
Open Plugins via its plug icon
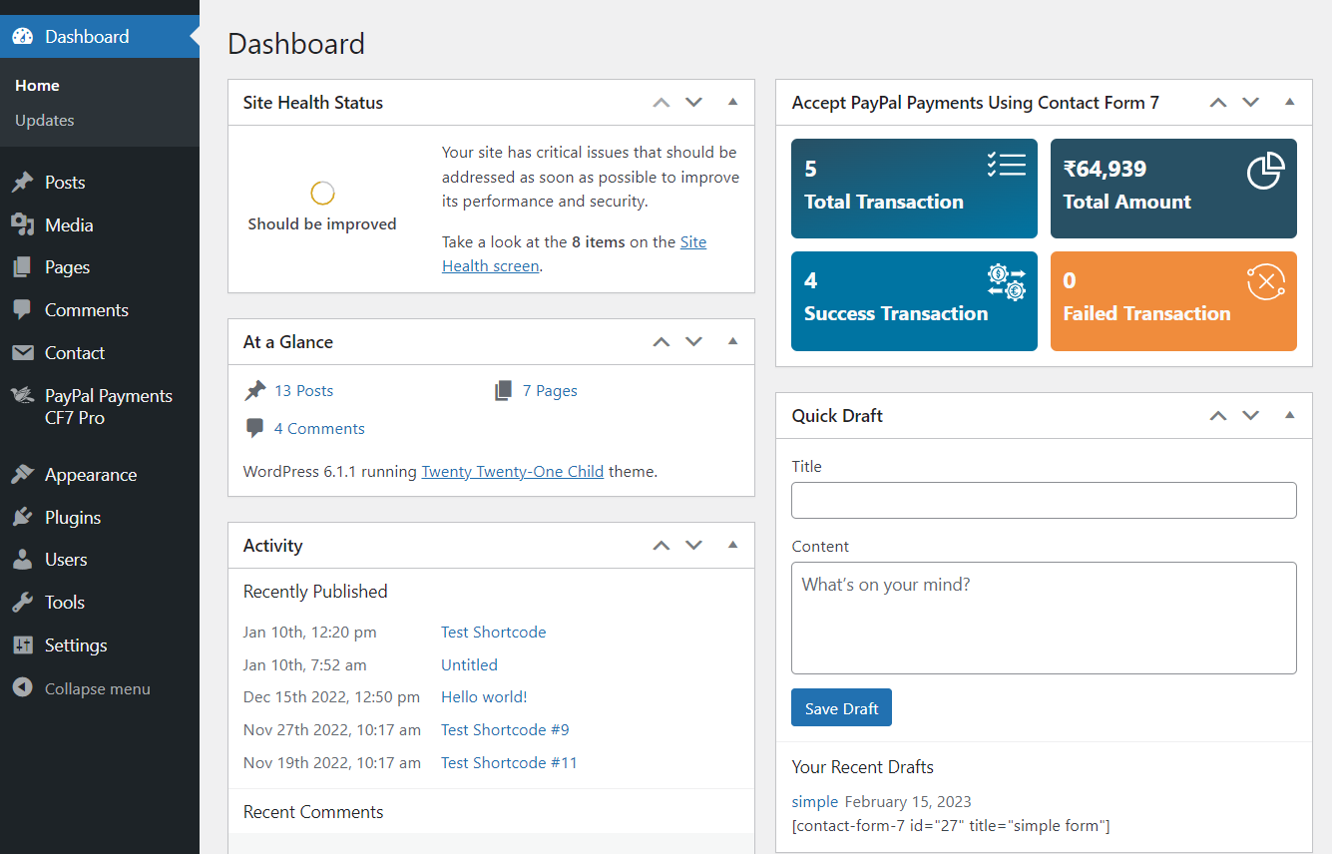coord(22,518)
